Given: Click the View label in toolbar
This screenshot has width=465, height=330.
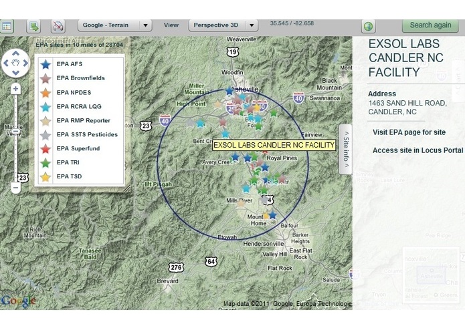Looking at the screenshot, I should pos(171,25).
